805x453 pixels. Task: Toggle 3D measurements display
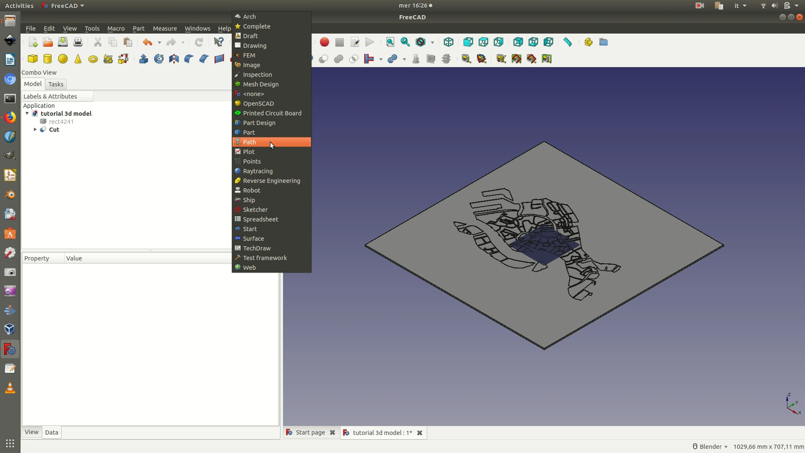(x=532, y=59)
